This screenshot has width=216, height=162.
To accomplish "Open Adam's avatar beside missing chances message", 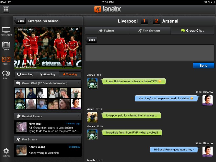I will pyautogui.click(x=92, y=117).
